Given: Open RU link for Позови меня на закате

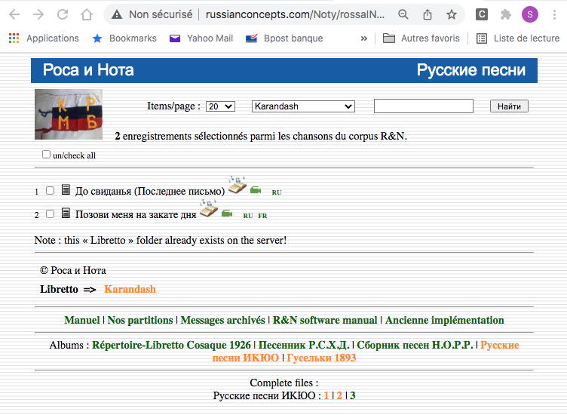Looking at the screenshot, I should click(x=248, y=216).
